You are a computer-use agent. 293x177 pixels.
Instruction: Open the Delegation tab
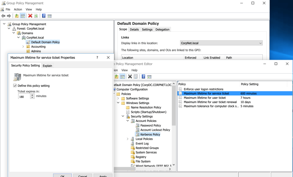point(162,29)
